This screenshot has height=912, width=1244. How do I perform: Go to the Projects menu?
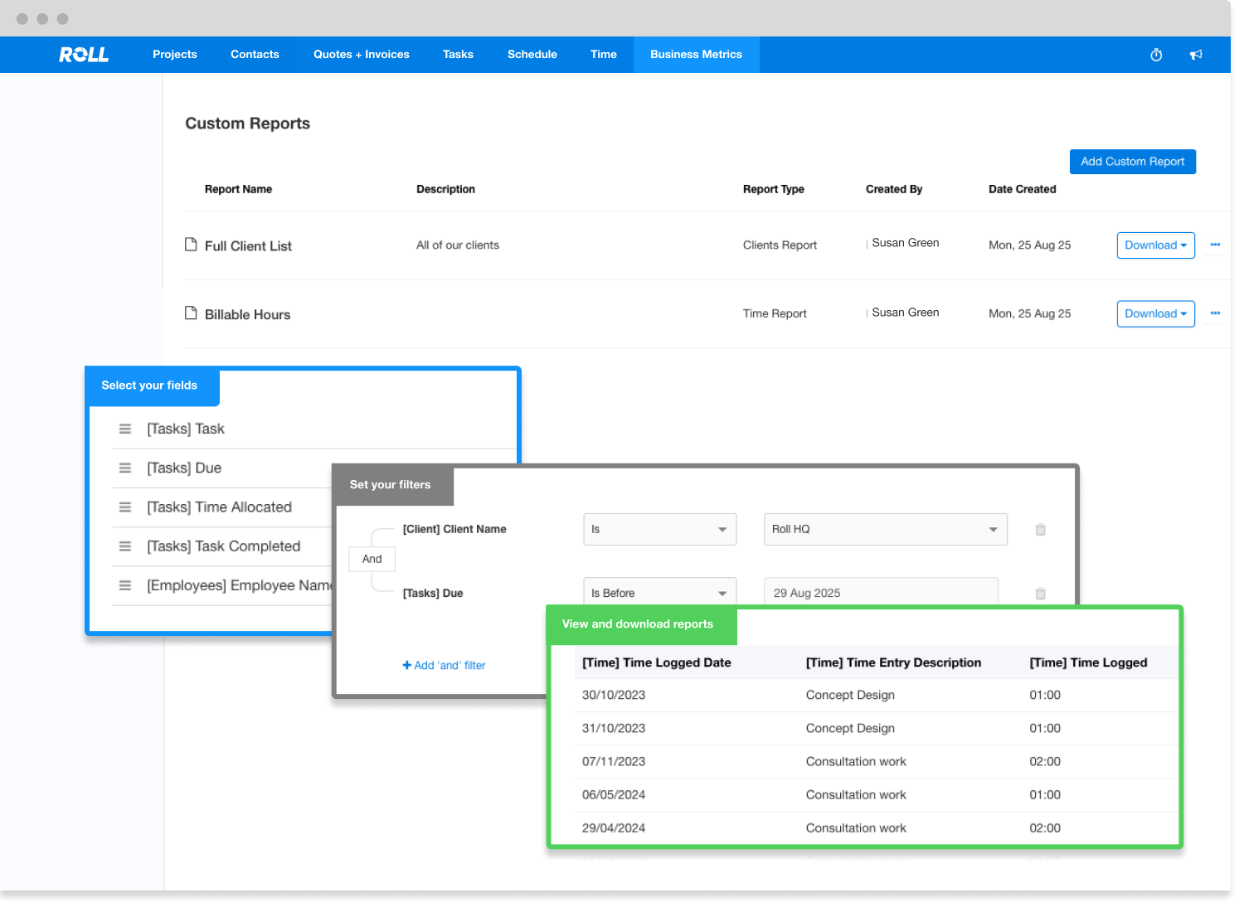[175, 55]
